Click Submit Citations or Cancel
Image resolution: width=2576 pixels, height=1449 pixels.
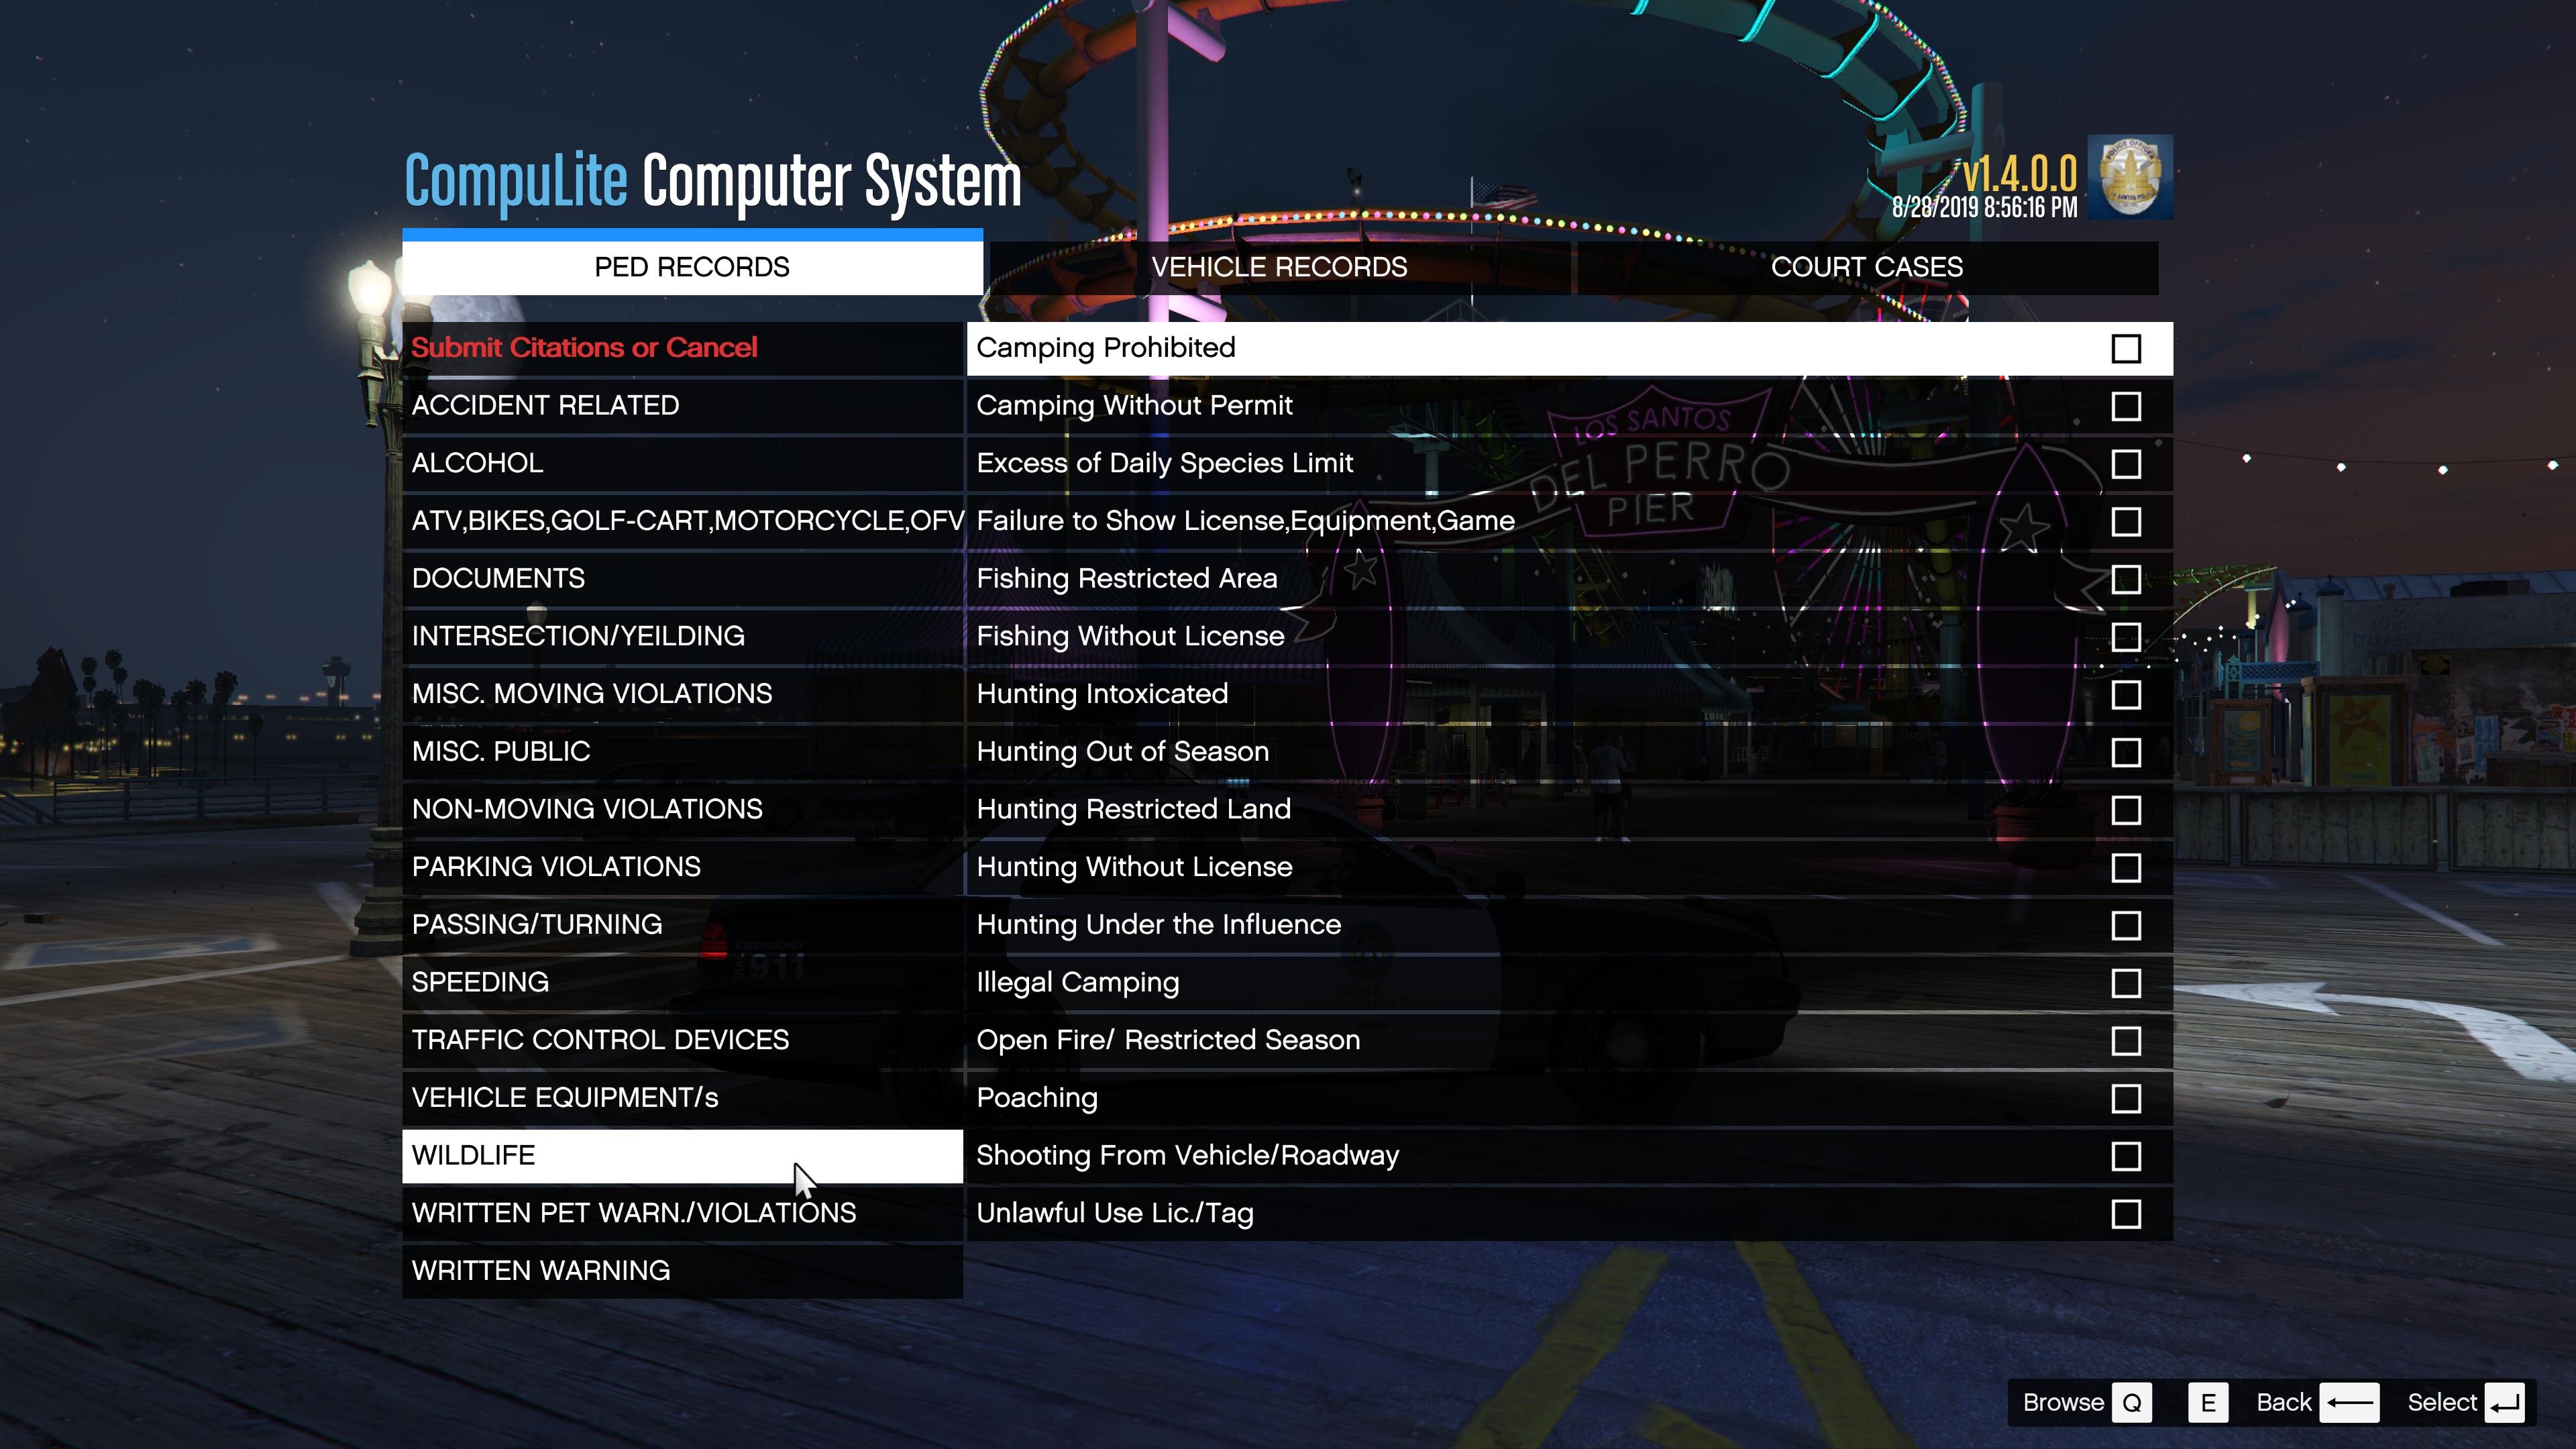584,348
